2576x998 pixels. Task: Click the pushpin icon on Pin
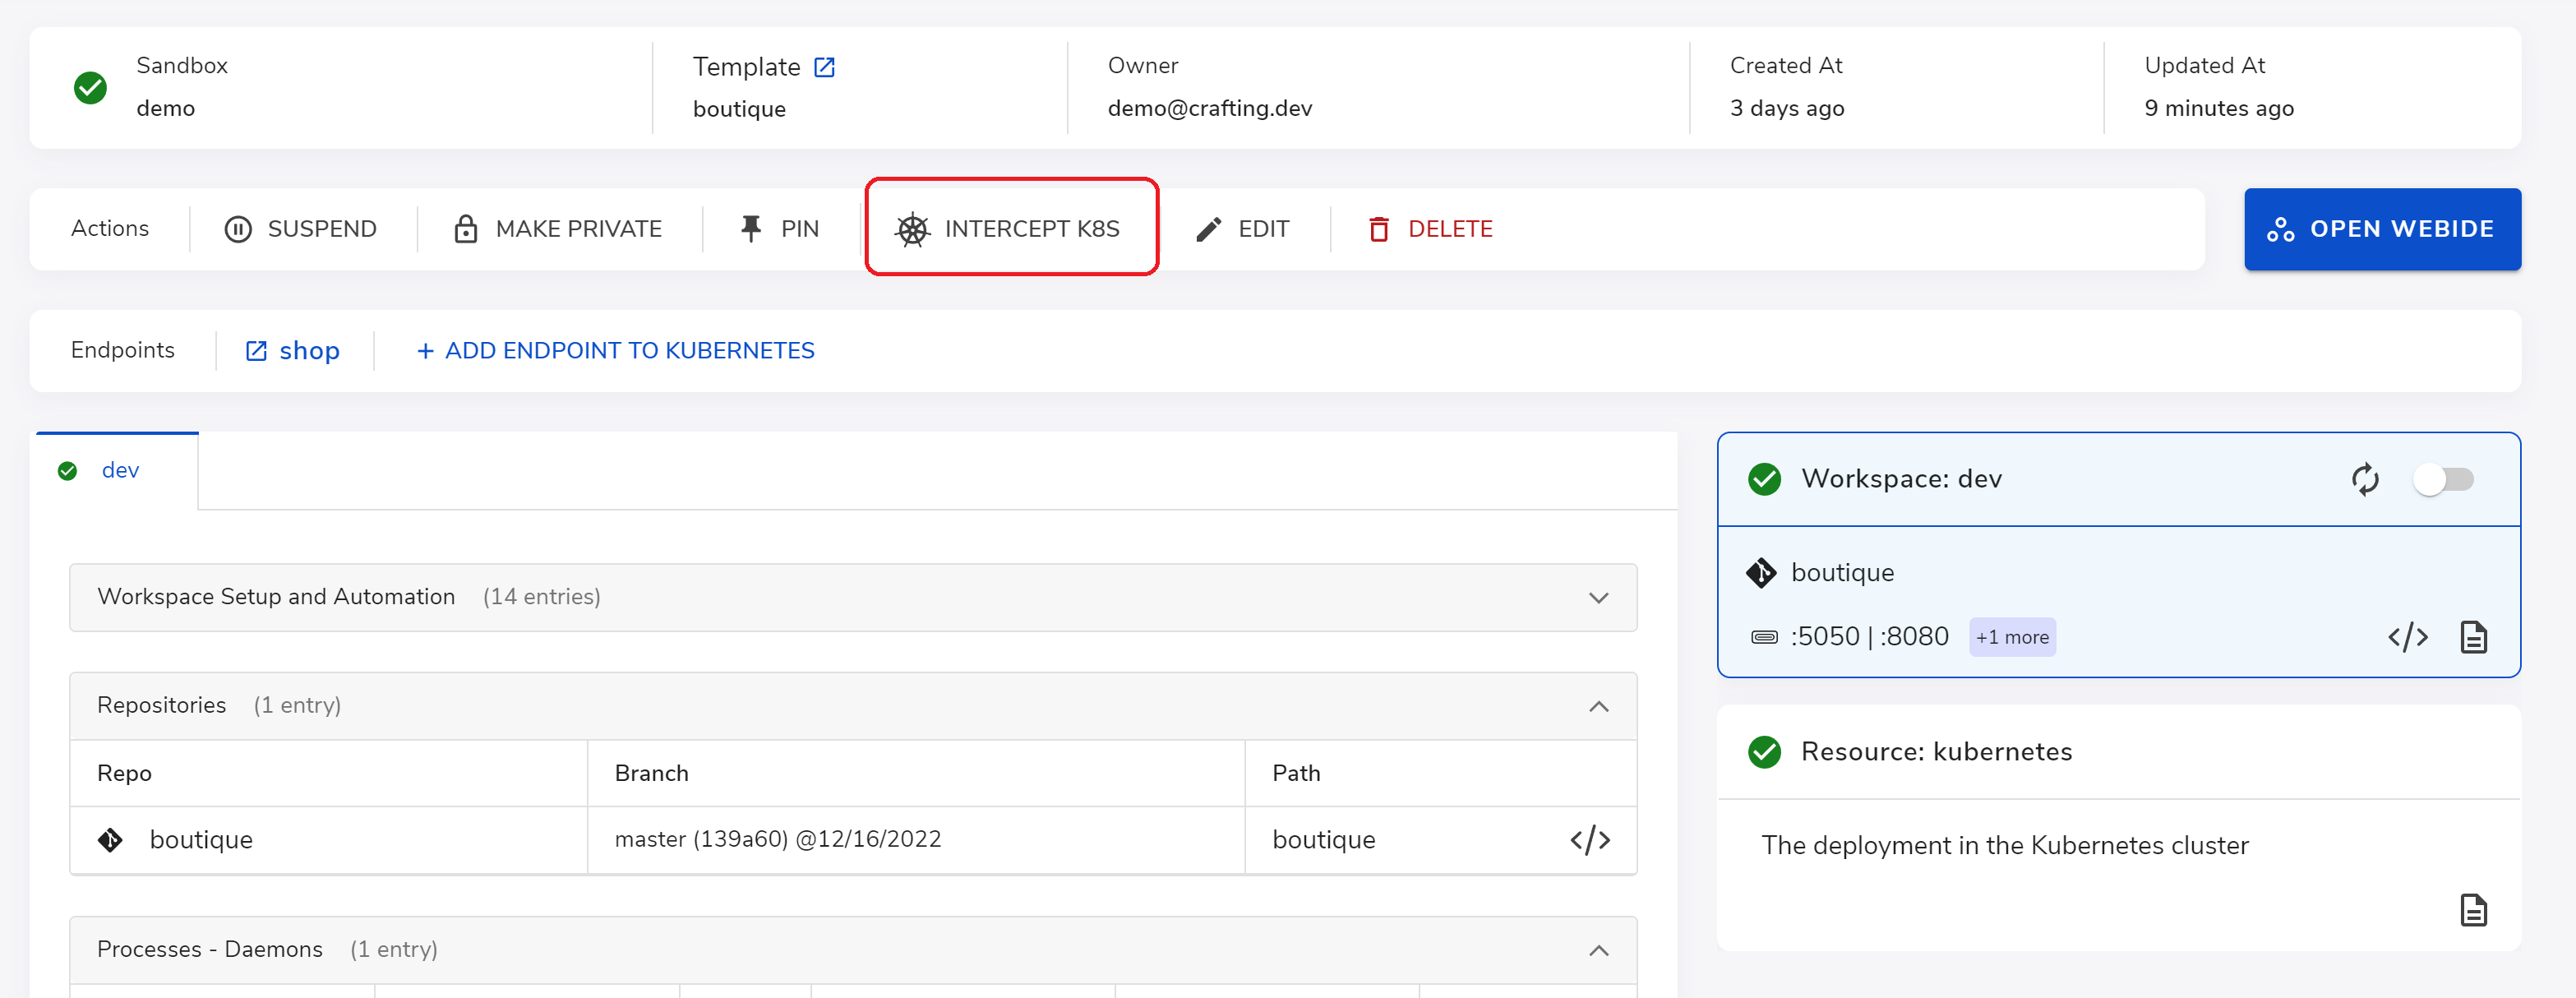point(750,229)
